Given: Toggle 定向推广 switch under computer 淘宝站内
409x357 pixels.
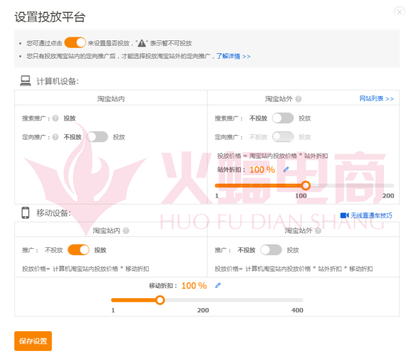Looking at the screenshot, I should [97, 137].
